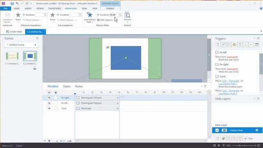Viewport: 263px width, 148px height.
Task: Click Add Motion Path button
Action: click(90, 17)
